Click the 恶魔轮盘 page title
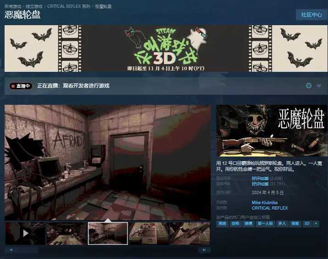This screenshot has height=259, width=328. pos(22,15)
